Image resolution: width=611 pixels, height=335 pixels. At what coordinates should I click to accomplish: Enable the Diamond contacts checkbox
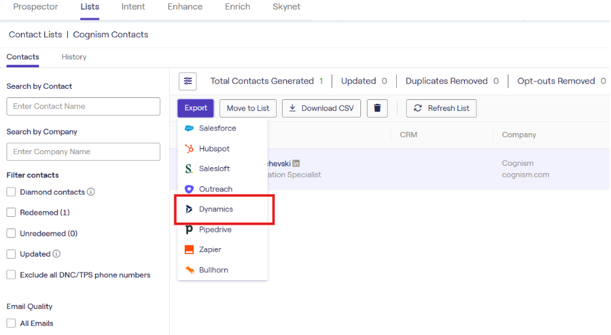coord(11,192)
